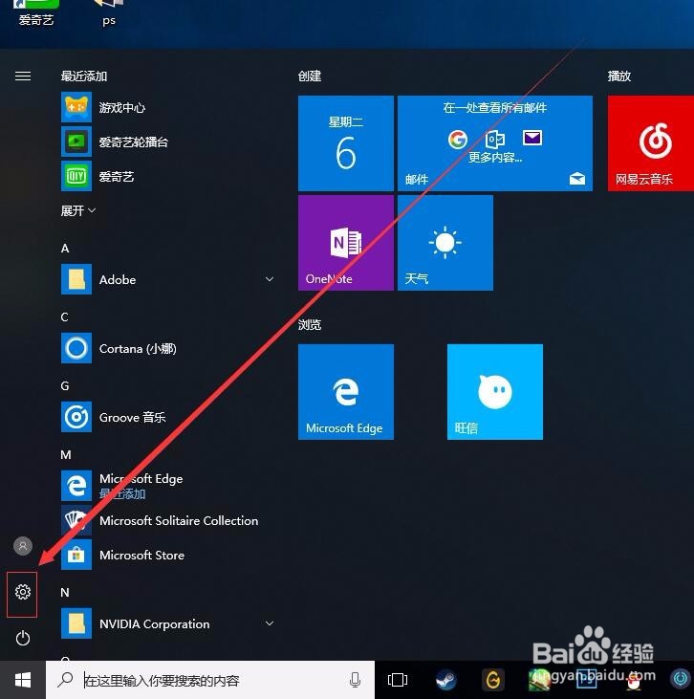Open the user account icon
Screen dimensions: 694x699
click(x=23, y=546)
